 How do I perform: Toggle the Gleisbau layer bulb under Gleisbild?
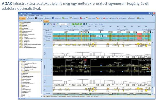23,65
